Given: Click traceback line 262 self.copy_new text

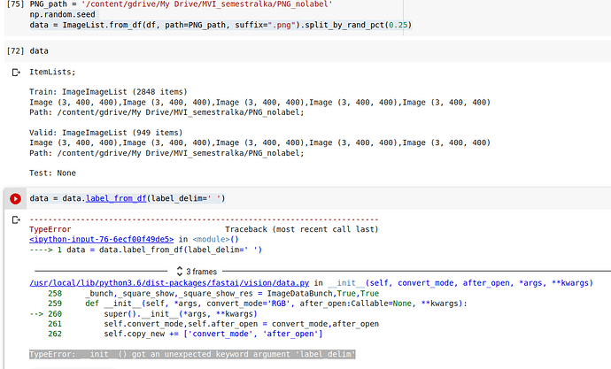Looking at the screenshot, I should [x=213, y=334].
